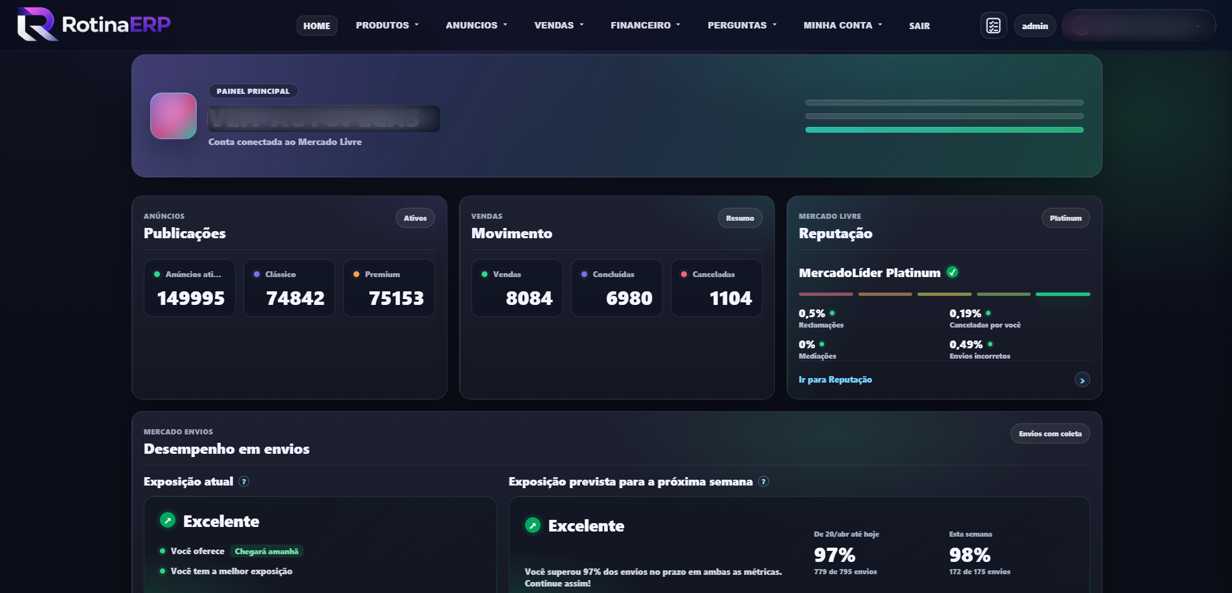Open the MINHA CONTA dropdown
This screenshot has height=593, width=1232.
tap(843, 25)
